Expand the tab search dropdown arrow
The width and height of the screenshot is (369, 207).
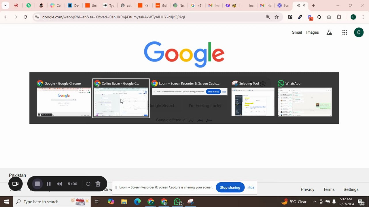point(5,5)
